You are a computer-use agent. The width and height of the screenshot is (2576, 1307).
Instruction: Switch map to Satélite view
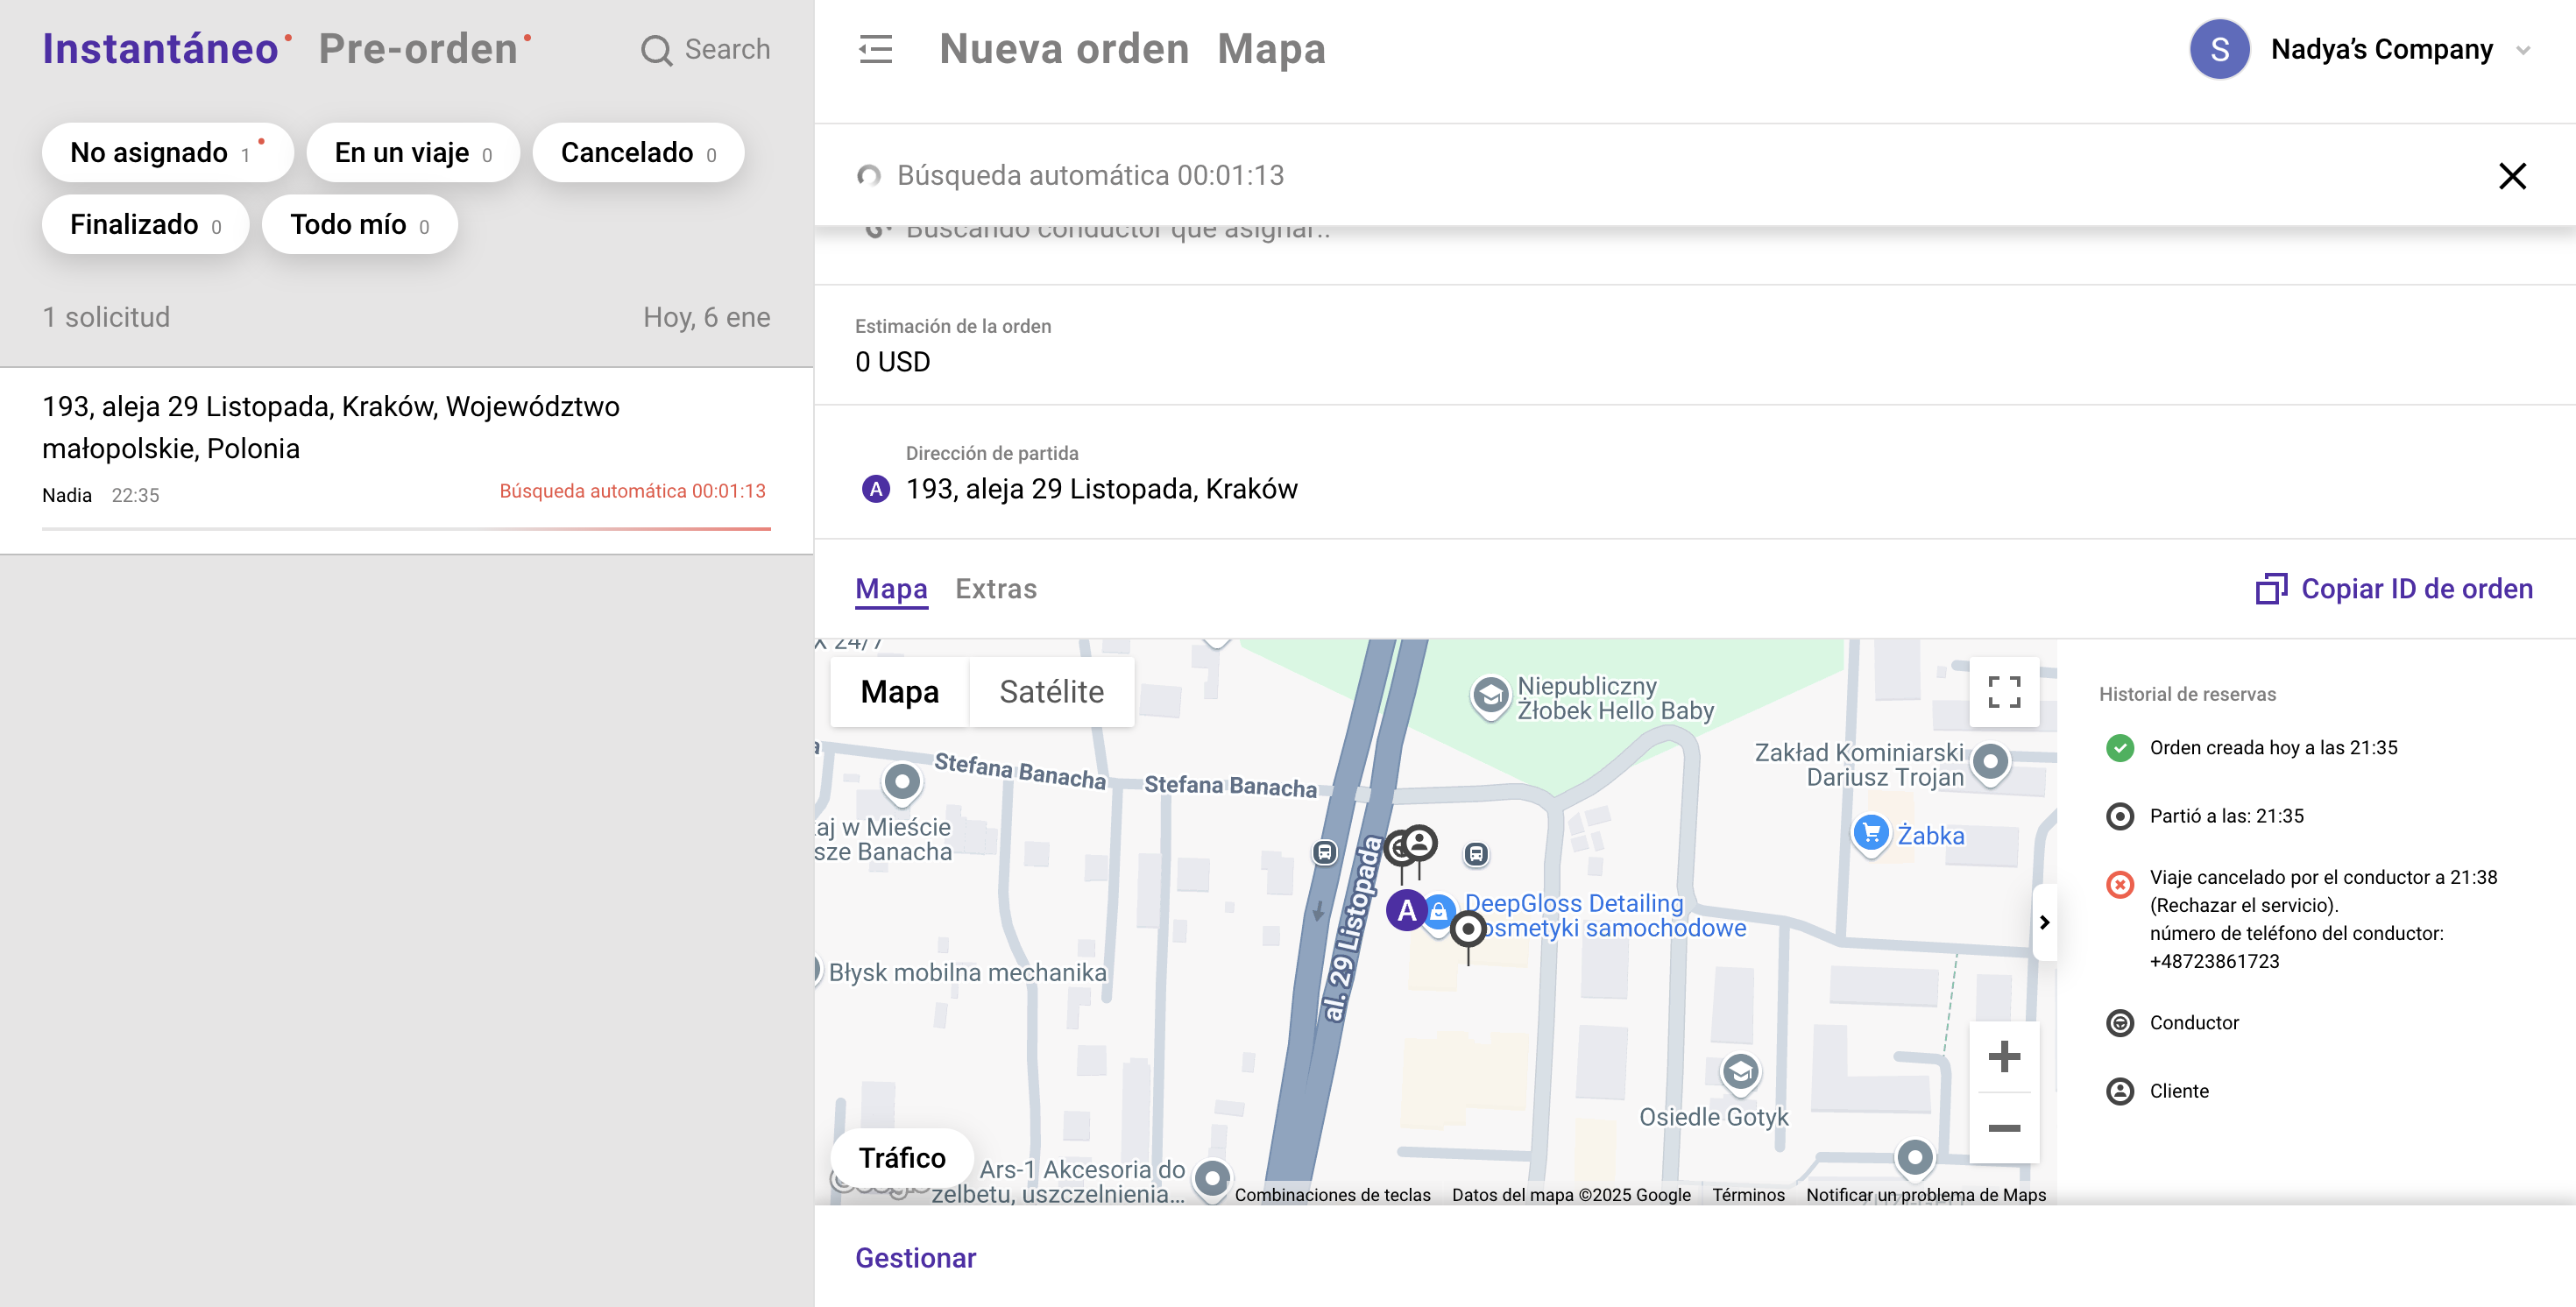point(1051,691)
